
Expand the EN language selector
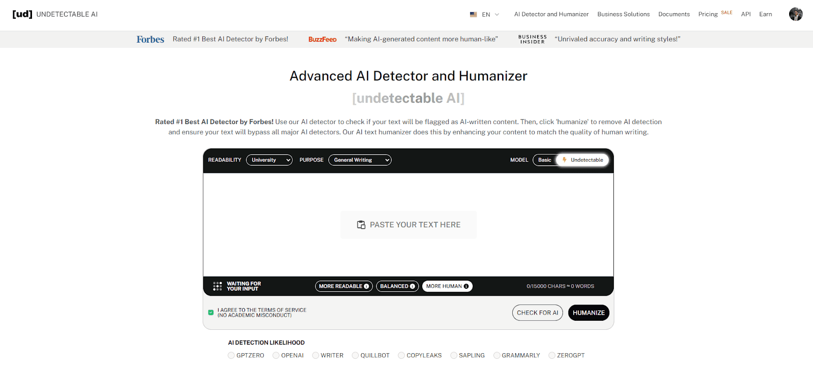click(x=485, y=15)
